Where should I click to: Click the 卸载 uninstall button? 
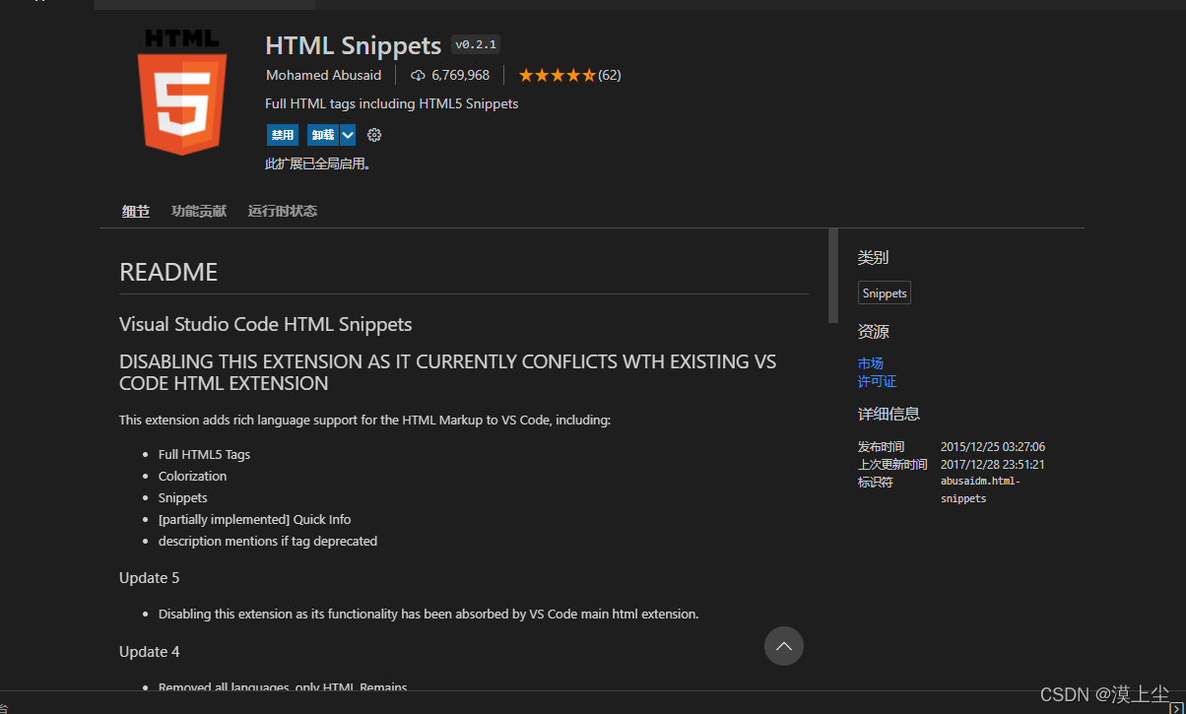323,135
